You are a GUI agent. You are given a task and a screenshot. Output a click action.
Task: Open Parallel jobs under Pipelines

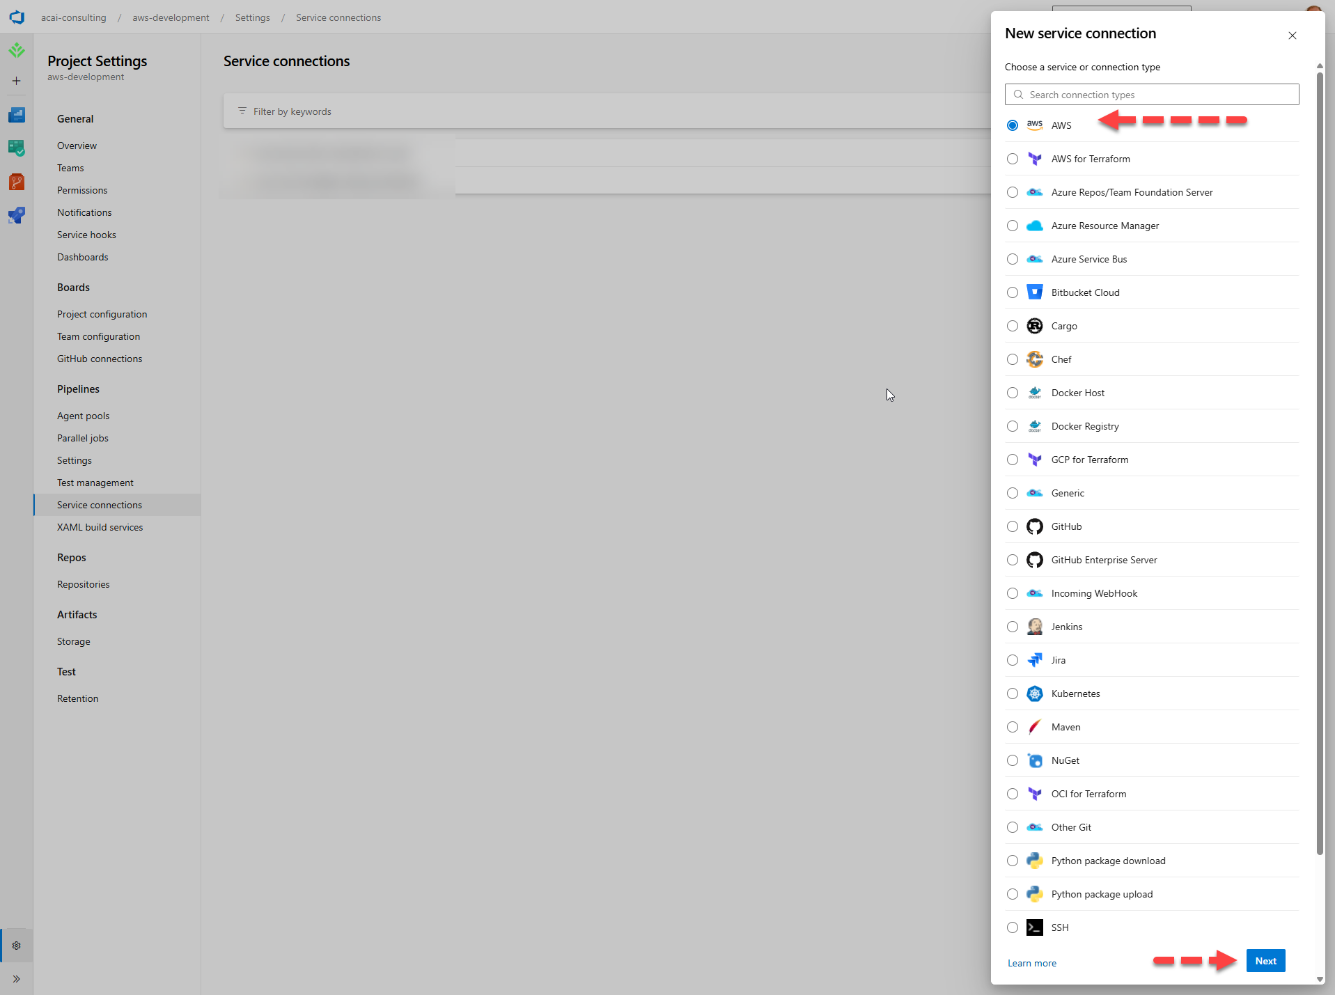coord(83,438)
